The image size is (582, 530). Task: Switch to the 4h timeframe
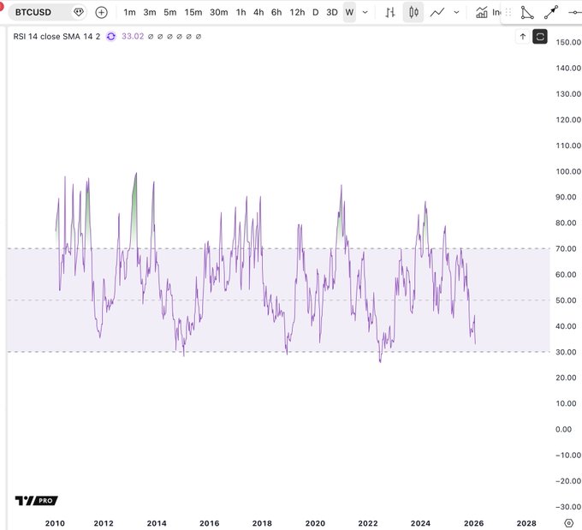[x=258, y=12]
